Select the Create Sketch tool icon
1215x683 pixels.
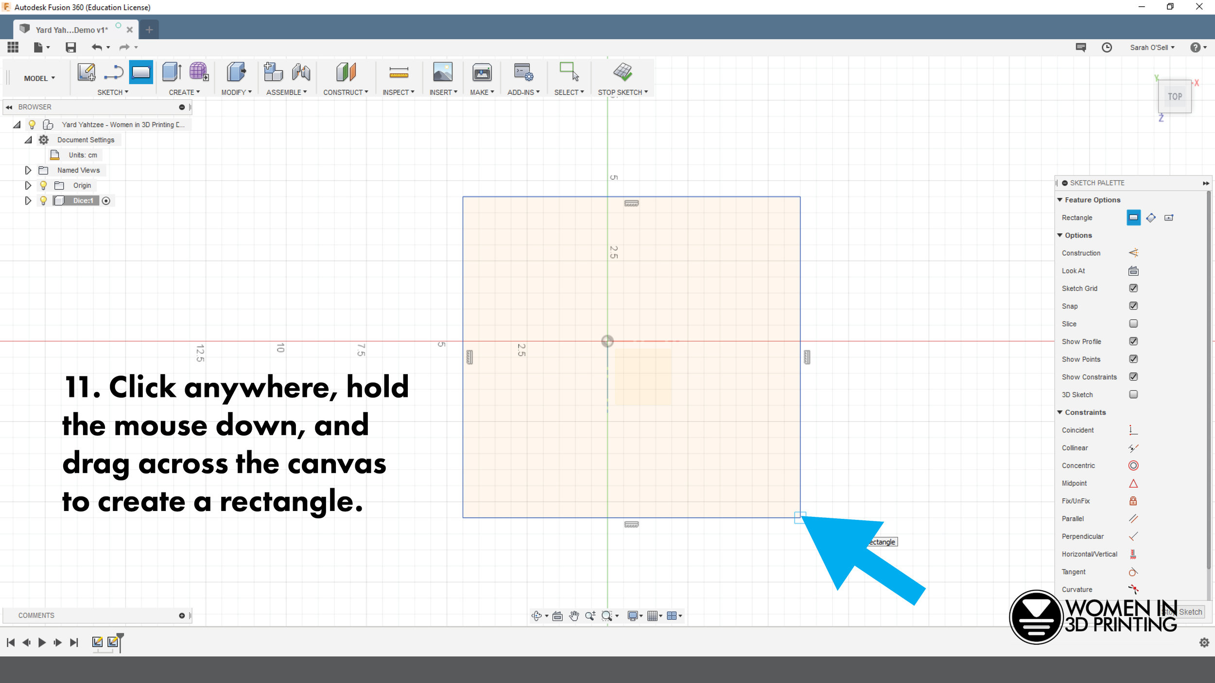click(x=87, y=72)
